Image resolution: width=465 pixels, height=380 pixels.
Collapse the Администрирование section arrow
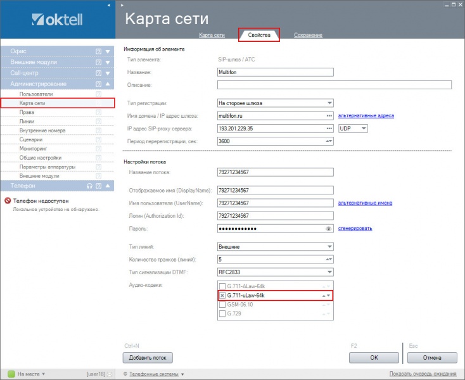tap(108, 84)
